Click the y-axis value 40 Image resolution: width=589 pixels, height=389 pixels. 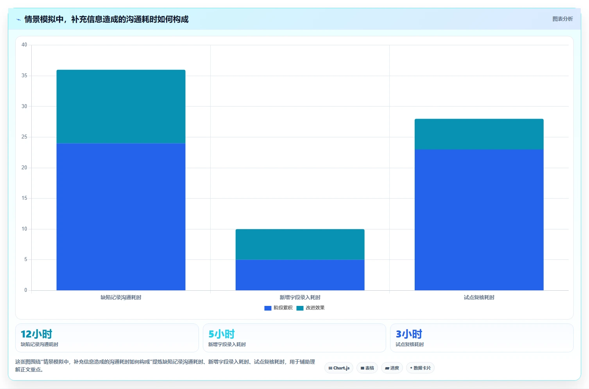(24, 45)
